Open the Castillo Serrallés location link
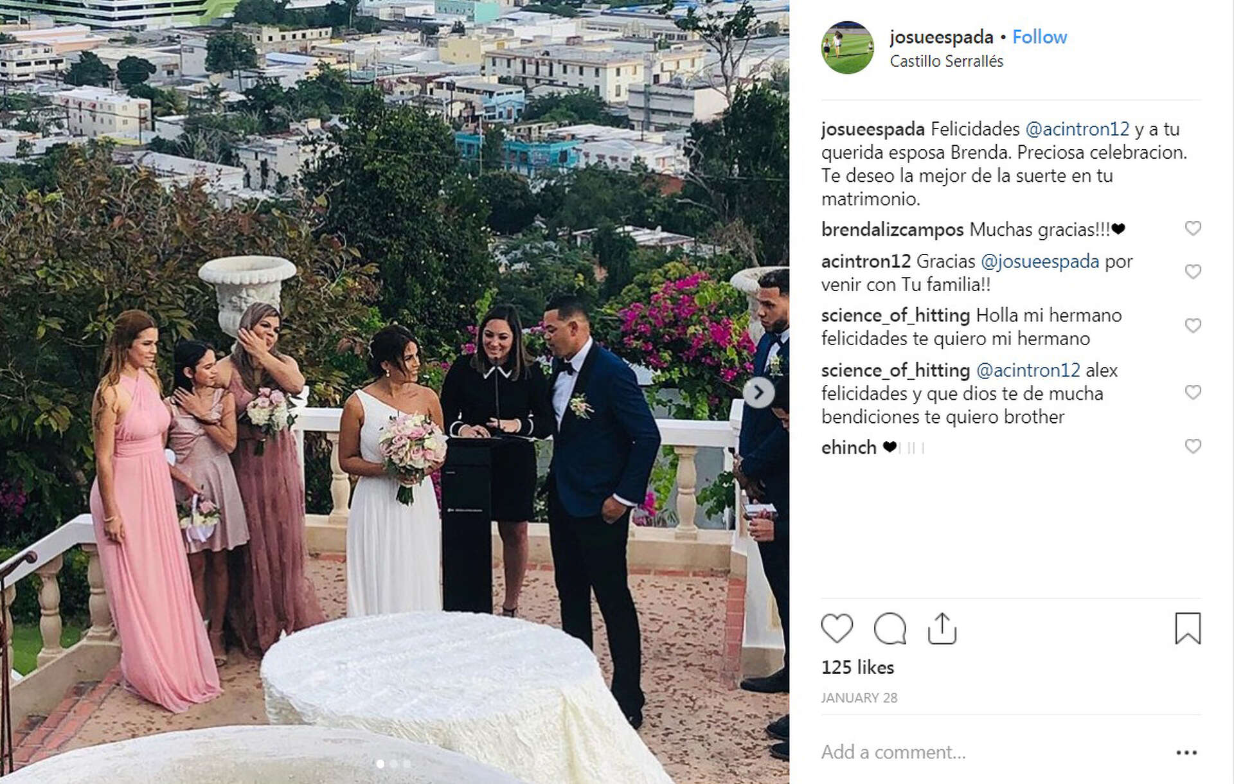Image resolution: width=1234 pixels, height=784 pixels. pos(946,61)
